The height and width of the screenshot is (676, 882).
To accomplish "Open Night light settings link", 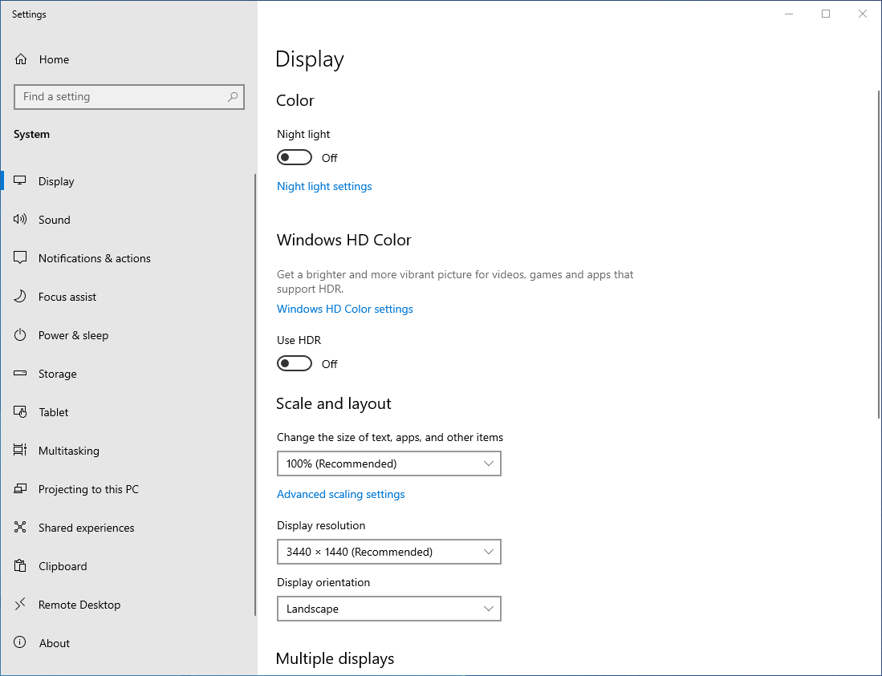I will 324,186.
